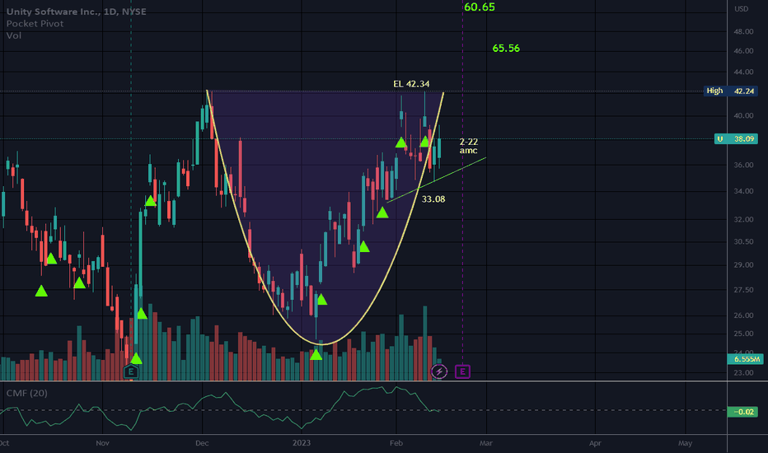Click the purple earnings E icon near Mar
768x453 pixels.
462,371
